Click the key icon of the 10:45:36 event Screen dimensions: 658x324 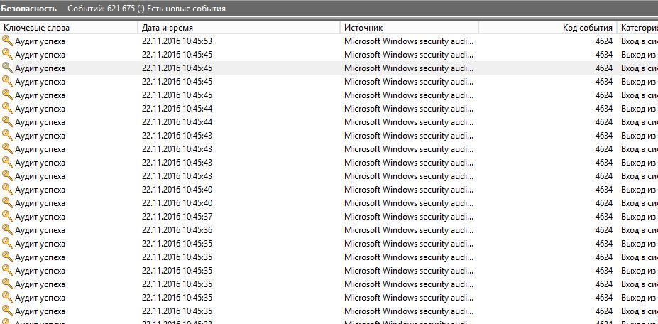tap(8, 230)
